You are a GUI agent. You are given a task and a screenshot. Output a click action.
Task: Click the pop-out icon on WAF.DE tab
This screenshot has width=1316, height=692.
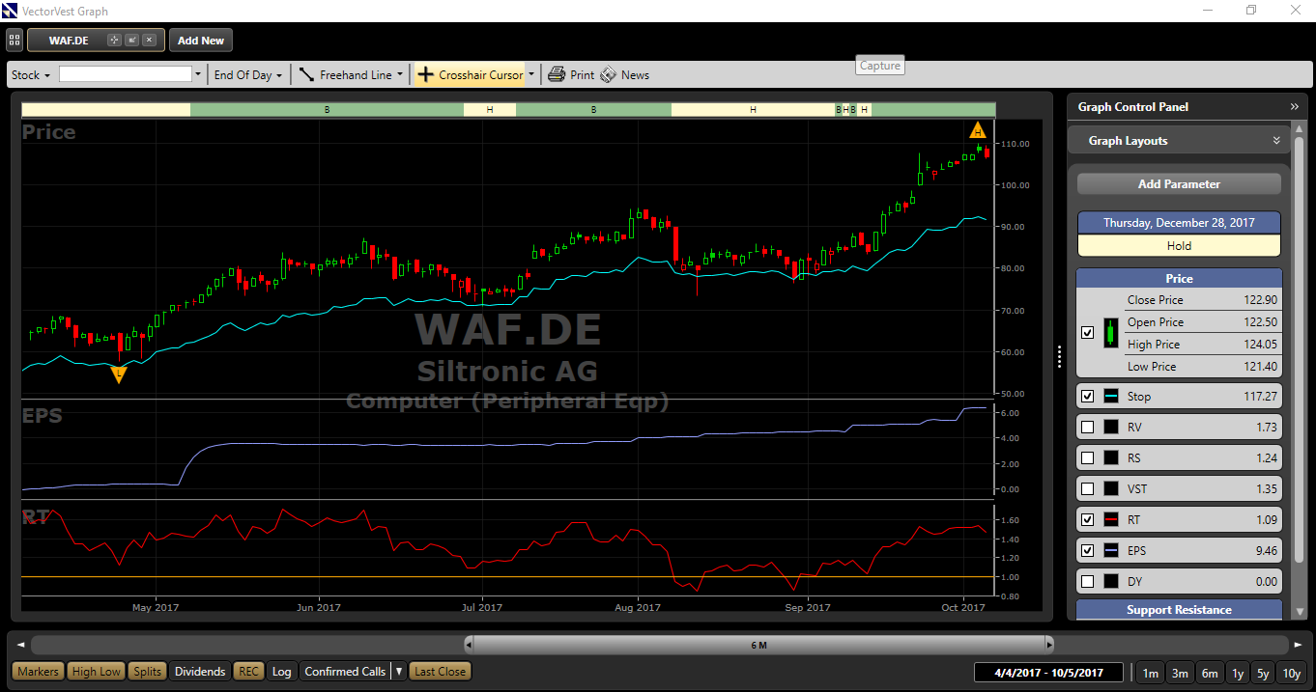[131, 41]
